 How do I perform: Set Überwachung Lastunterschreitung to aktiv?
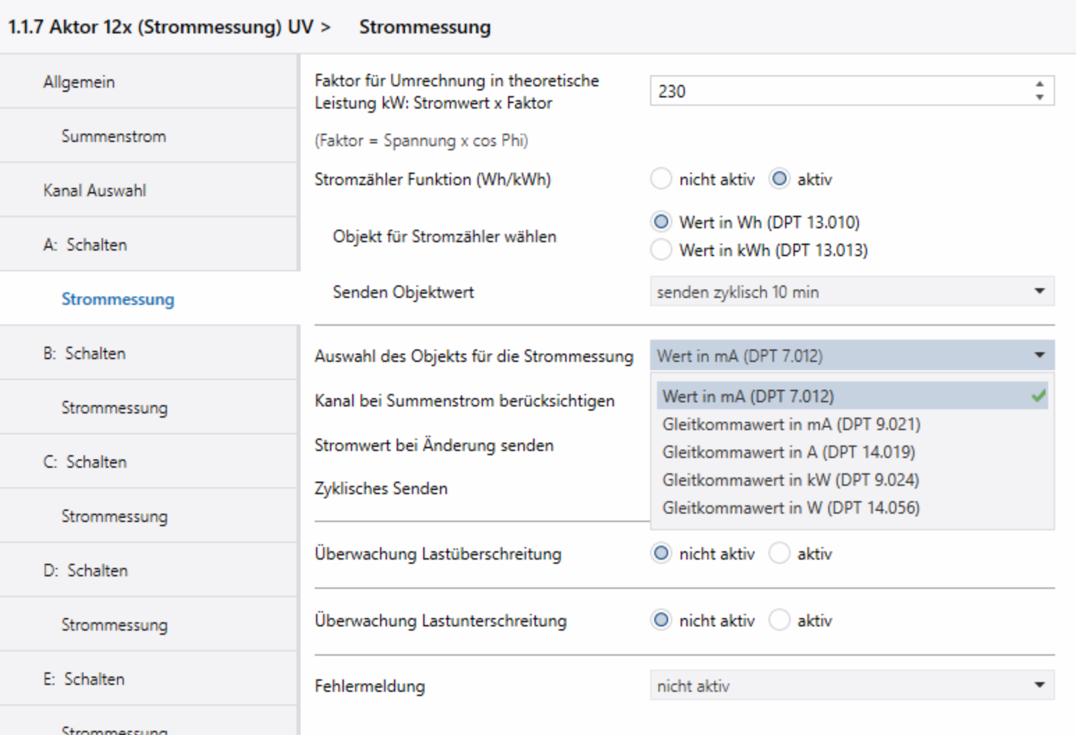tap(780, 621)
